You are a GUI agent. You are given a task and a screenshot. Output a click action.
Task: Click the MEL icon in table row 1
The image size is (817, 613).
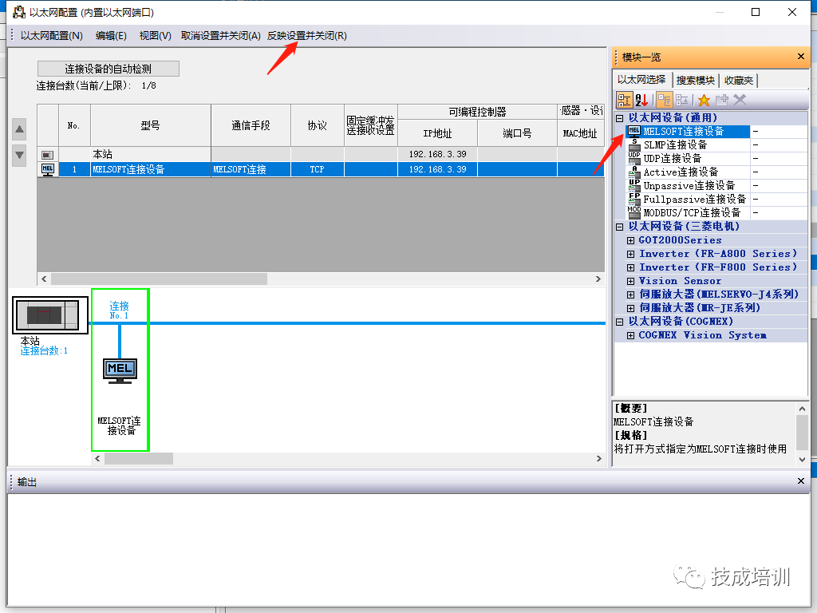click(x=47, y=169)
